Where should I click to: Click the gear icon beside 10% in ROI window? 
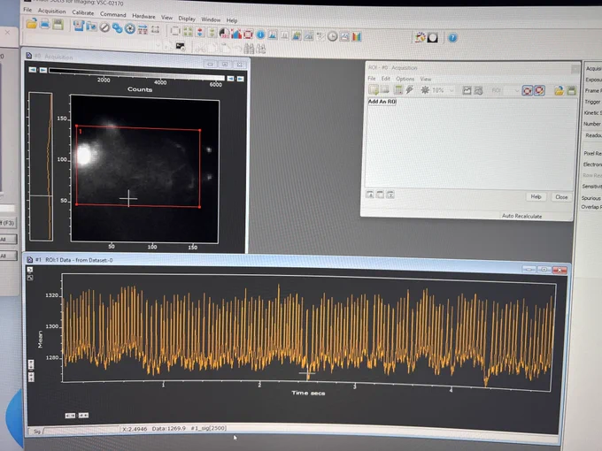tap(425, 90)
